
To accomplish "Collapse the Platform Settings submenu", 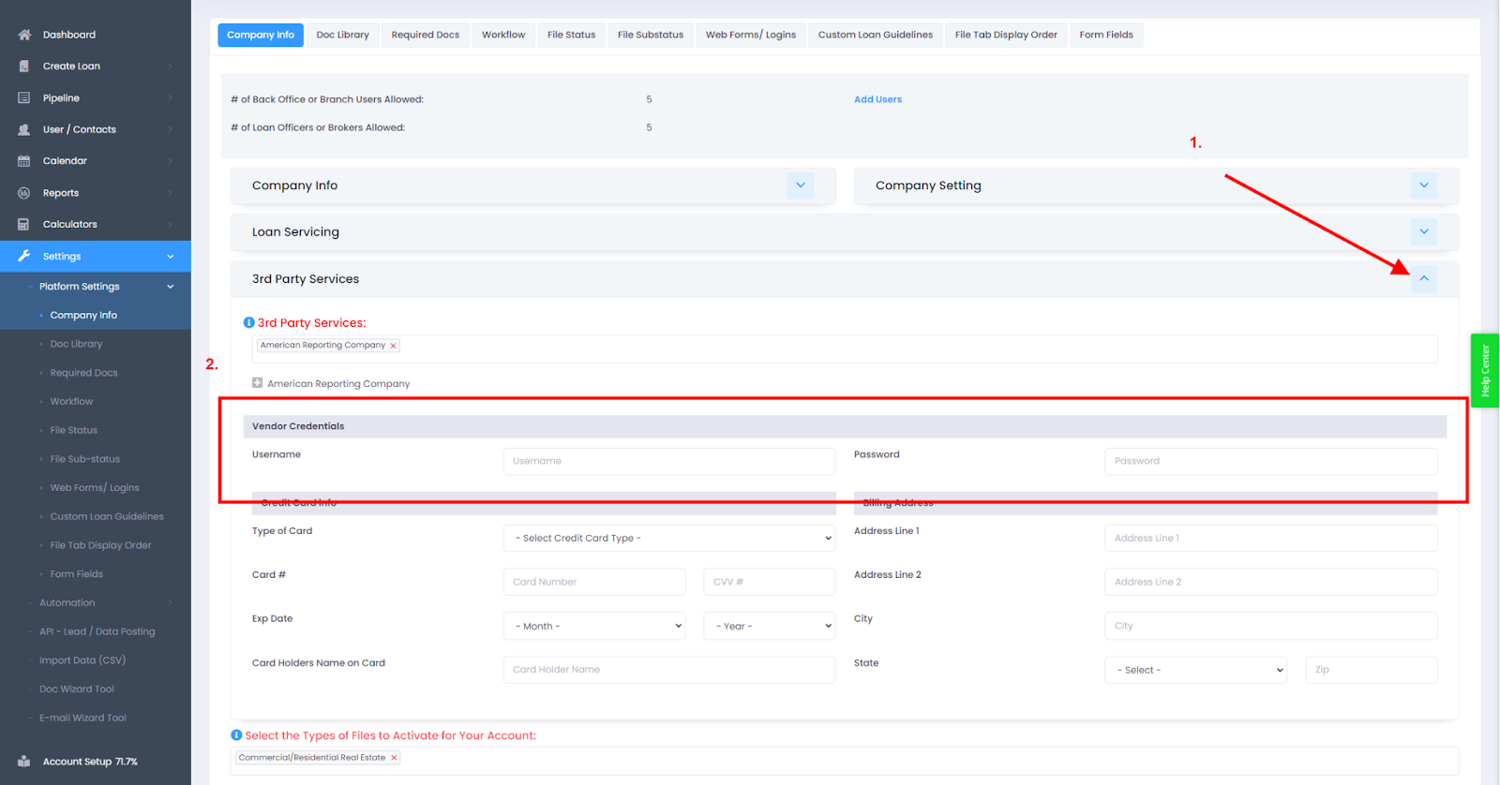I will (171, 287).
